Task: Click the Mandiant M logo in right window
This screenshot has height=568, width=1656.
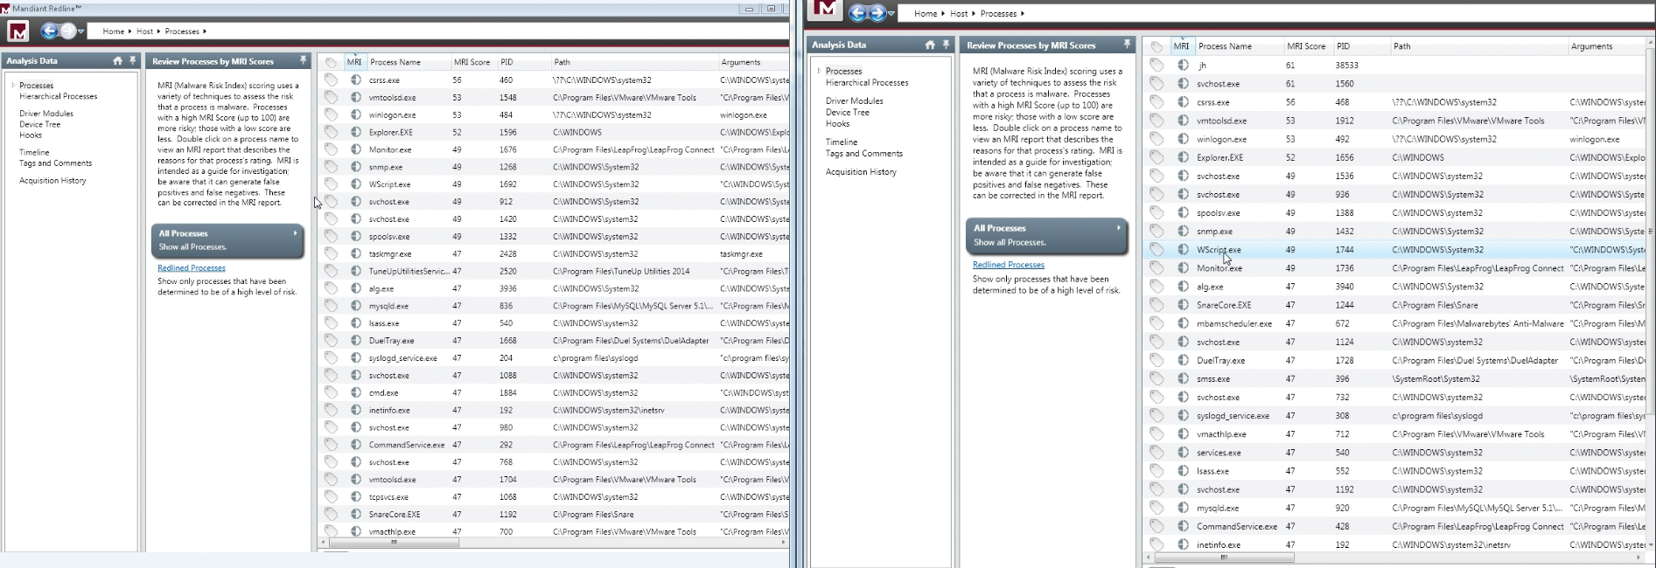Action: pos(825,10)
